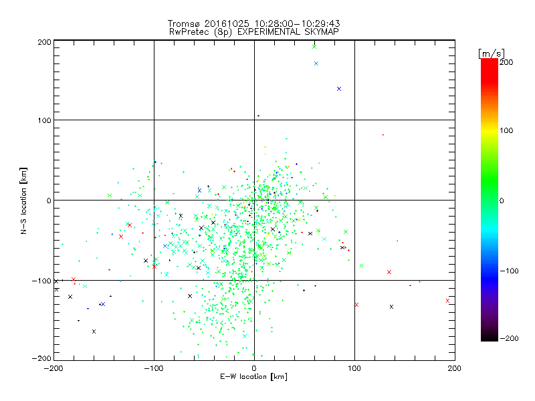Click the X-axis tick label '200'
Viewport: 535px width, 401px height.
455,368
